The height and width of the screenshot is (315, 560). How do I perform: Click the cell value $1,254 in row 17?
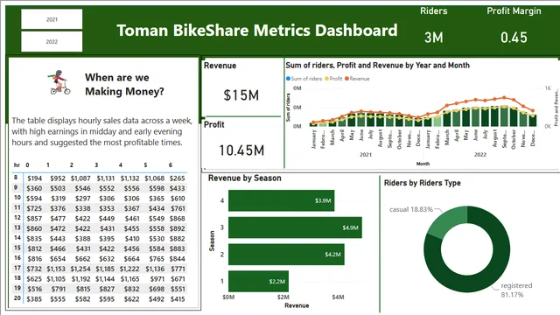click(80, 269)
